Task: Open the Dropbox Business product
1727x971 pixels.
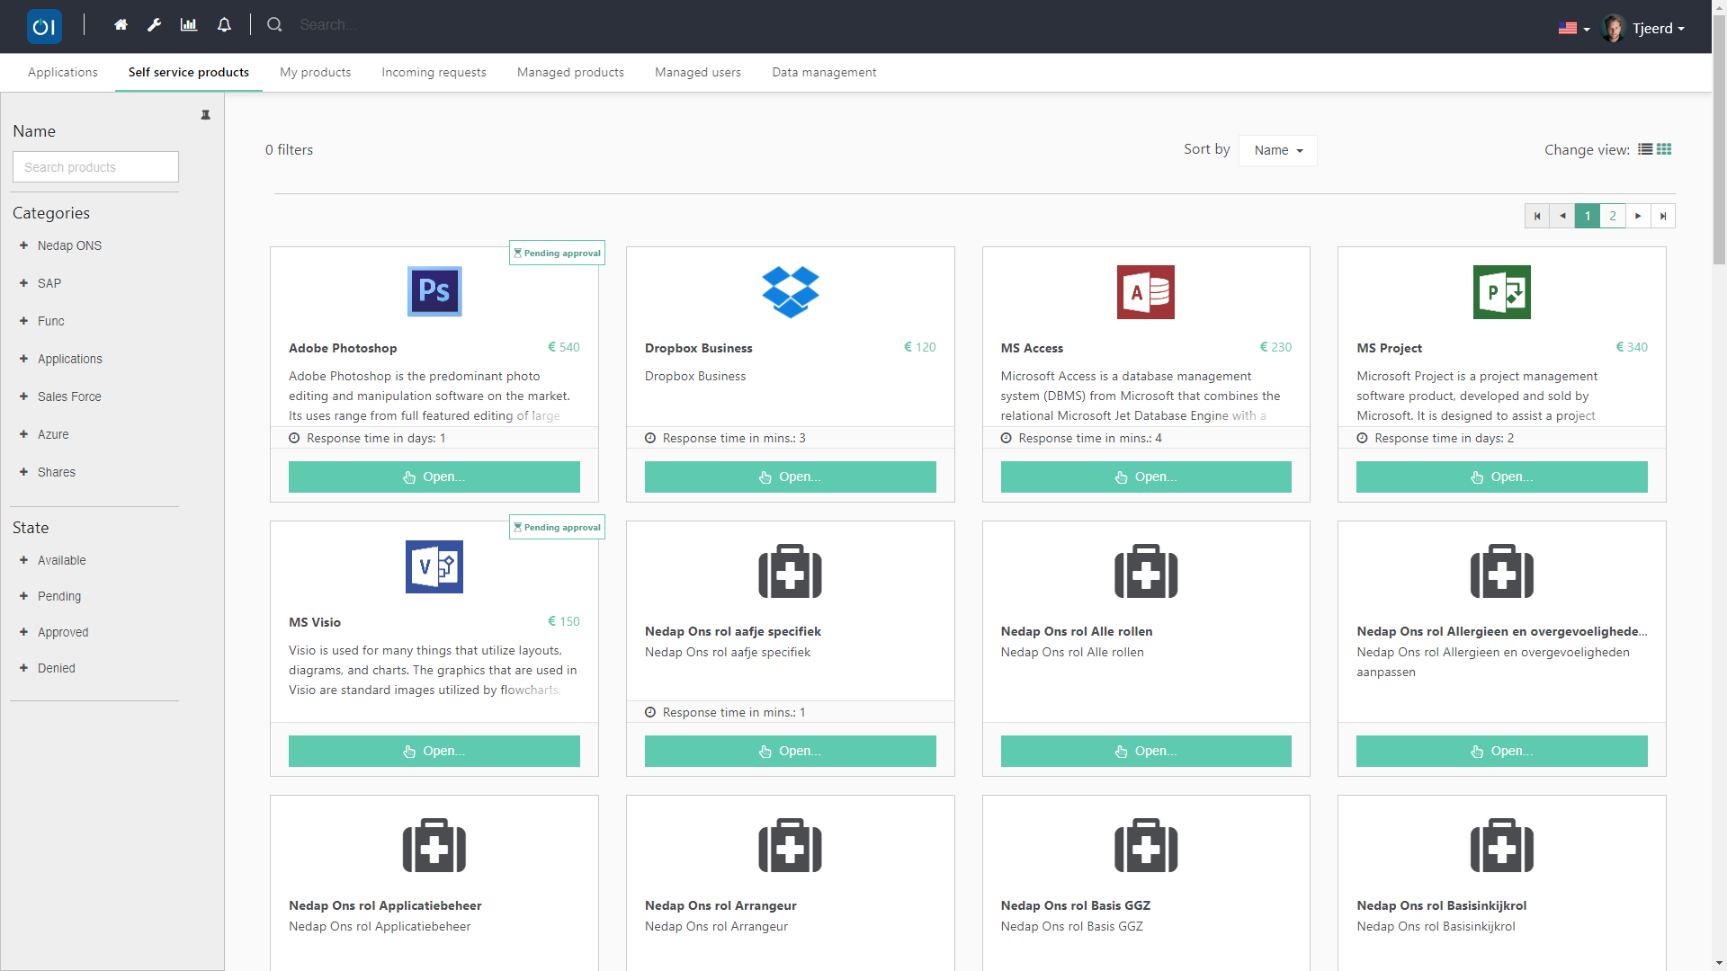Action: (790, 477)
